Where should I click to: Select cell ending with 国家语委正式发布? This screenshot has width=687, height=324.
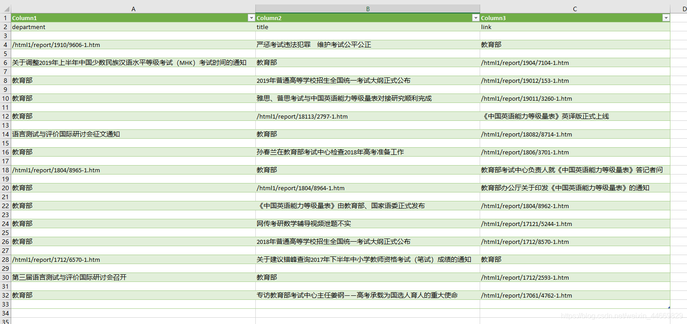(x=368, y=206)
